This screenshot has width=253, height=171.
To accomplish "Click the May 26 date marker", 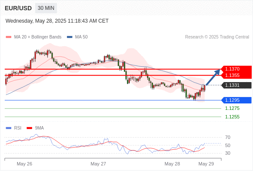I will tap(24, 164).
